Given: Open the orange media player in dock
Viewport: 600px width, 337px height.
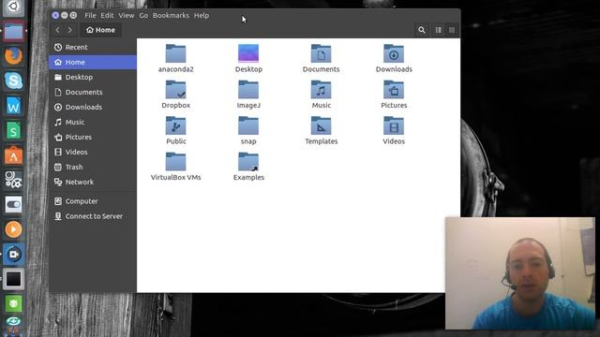Looking at the screenshot, I should [x=13, y=229].
